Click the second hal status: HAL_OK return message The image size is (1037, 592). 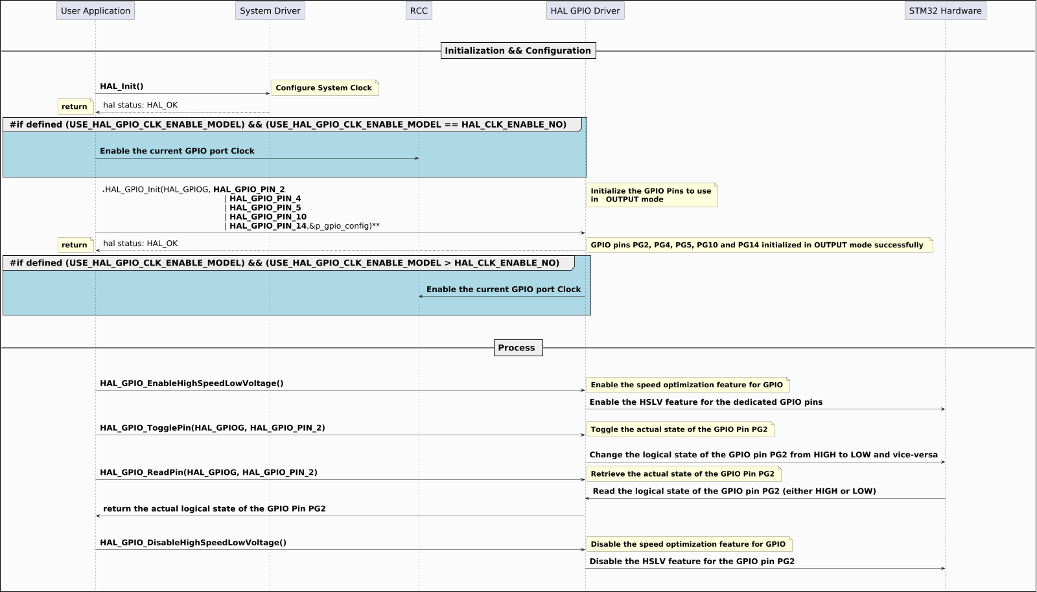(140, 244)
